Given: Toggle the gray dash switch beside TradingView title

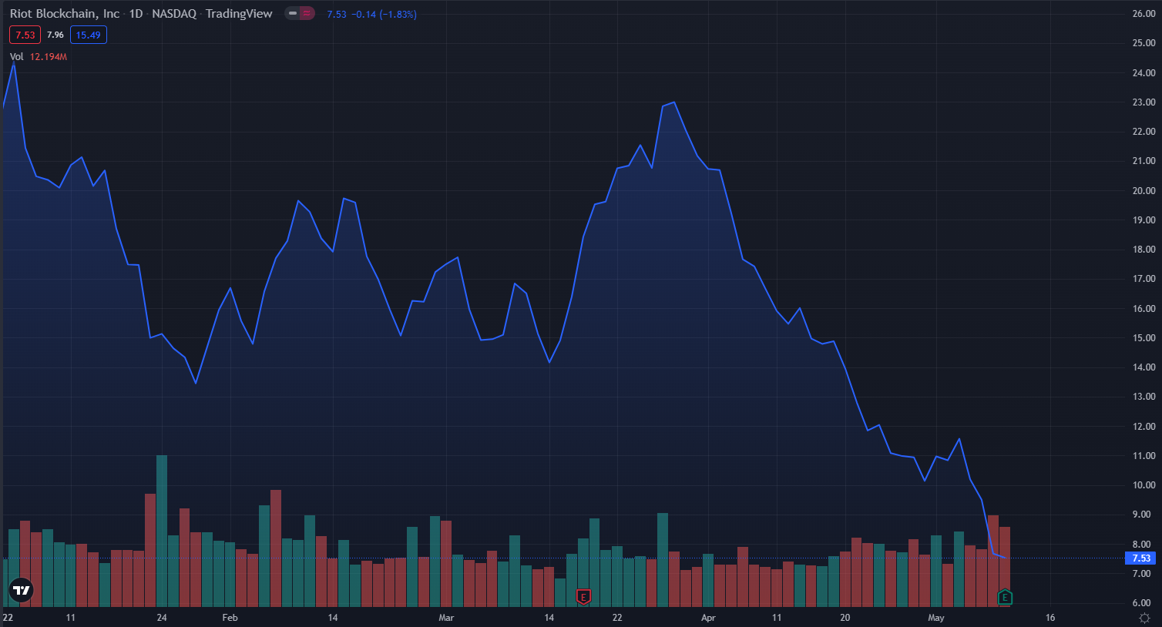Looking at the screenshot, I should [293, 13].
